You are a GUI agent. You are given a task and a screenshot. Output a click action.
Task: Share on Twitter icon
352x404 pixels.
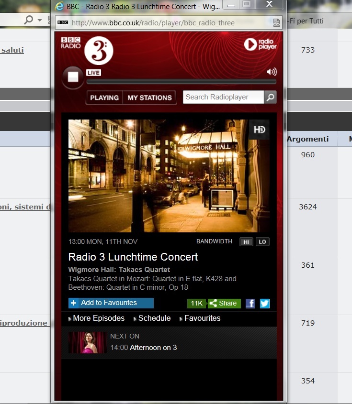point(264,303)
